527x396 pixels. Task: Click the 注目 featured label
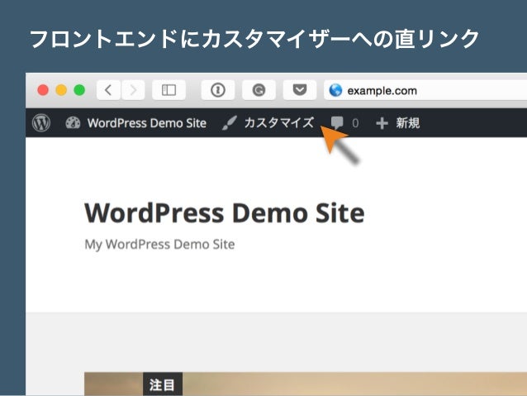tap(163, 384)
